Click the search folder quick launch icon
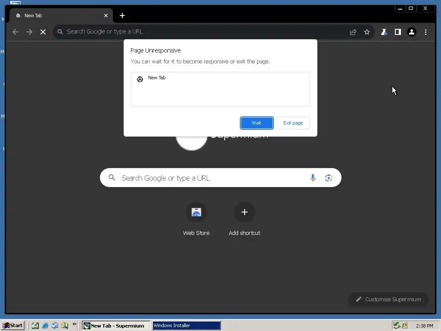 click(65, 326)
